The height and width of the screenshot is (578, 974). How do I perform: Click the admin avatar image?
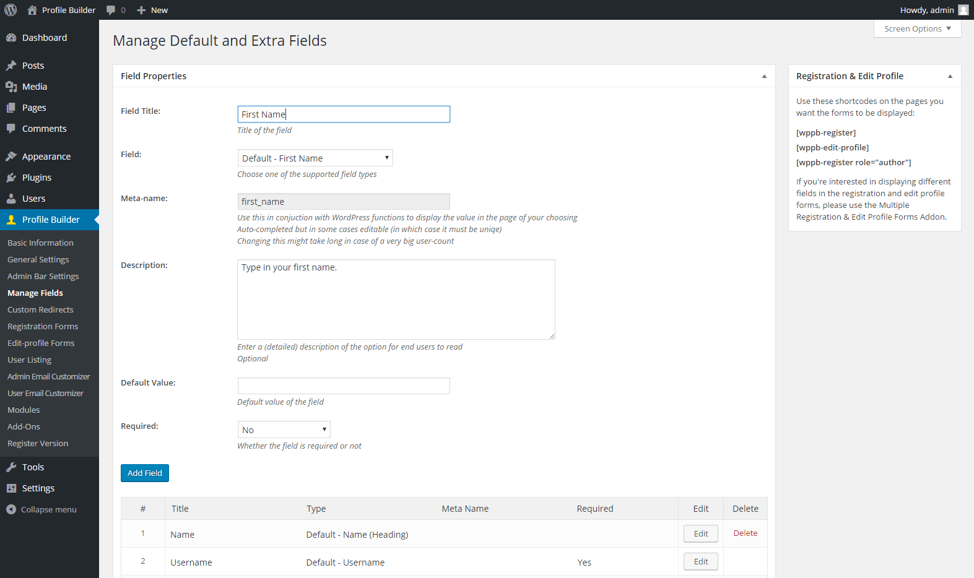963,10
